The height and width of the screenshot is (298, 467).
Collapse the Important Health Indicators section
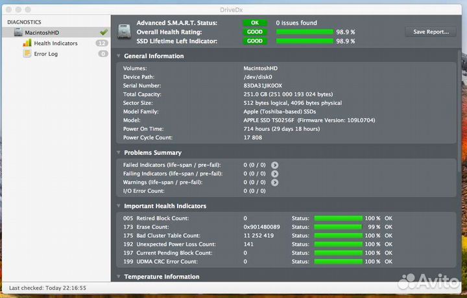[119, 206]
